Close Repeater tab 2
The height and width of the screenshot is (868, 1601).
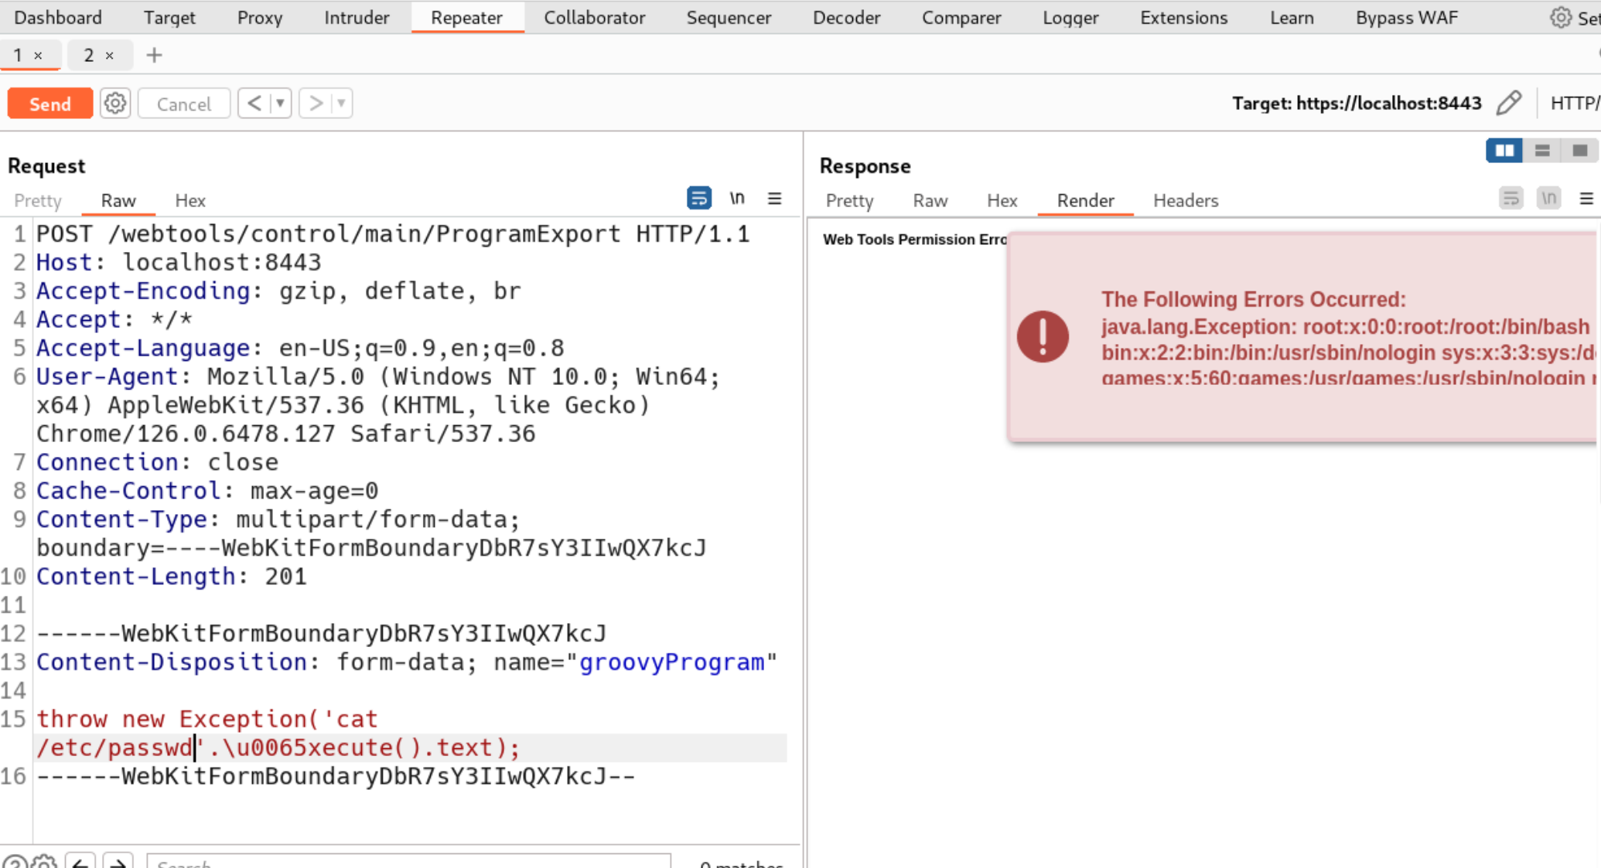[x=109, y=56]
